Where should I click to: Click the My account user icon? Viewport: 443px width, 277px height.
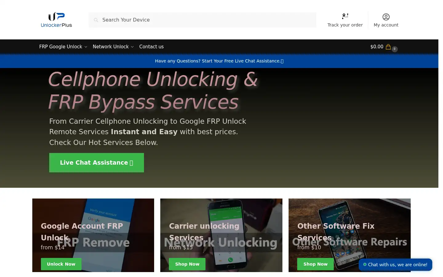386,17
